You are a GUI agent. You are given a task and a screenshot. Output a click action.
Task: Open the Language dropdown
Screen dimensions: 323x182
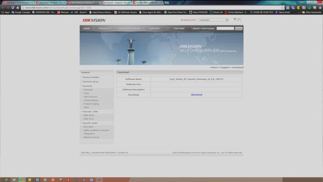coord(213,20)
